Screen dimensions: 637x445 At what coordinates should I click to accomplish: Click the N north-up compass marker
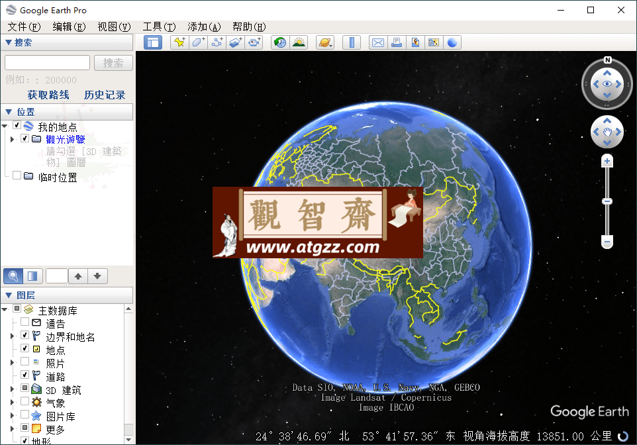(x=607, y=60)
